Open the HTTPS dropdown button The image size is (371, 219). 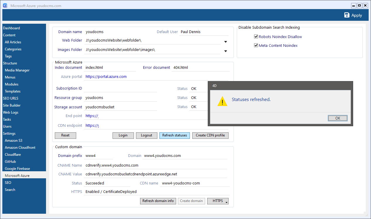218,201
